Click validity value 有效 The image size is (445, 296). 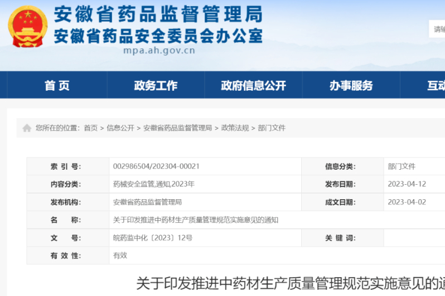(120, 255)
